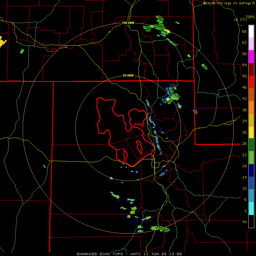Viewport: 256px width, 256px height.
Task: Click the legend value 26
Action: click(x=244, y=144)
